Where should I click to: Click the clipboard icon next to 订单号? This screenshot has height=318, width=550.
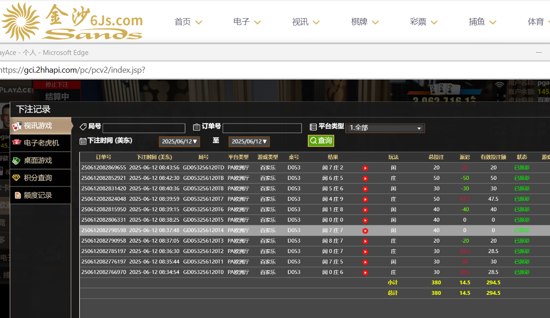197,127
